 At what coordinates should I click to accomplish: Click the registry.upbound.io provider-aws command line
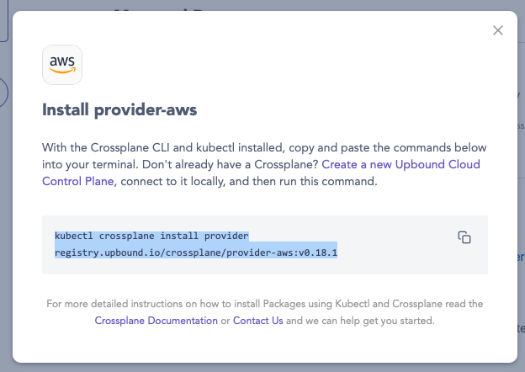click(x=196, y=252)
